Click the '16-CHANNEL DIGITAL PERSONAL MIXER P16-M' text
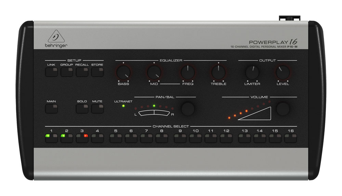 tap(264, 47)
